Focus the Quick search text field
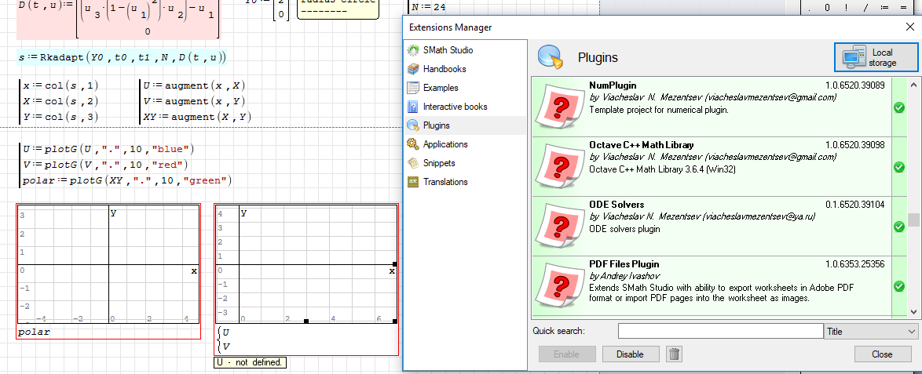Screen dimensions: 922x374 [x=720, y=332]
